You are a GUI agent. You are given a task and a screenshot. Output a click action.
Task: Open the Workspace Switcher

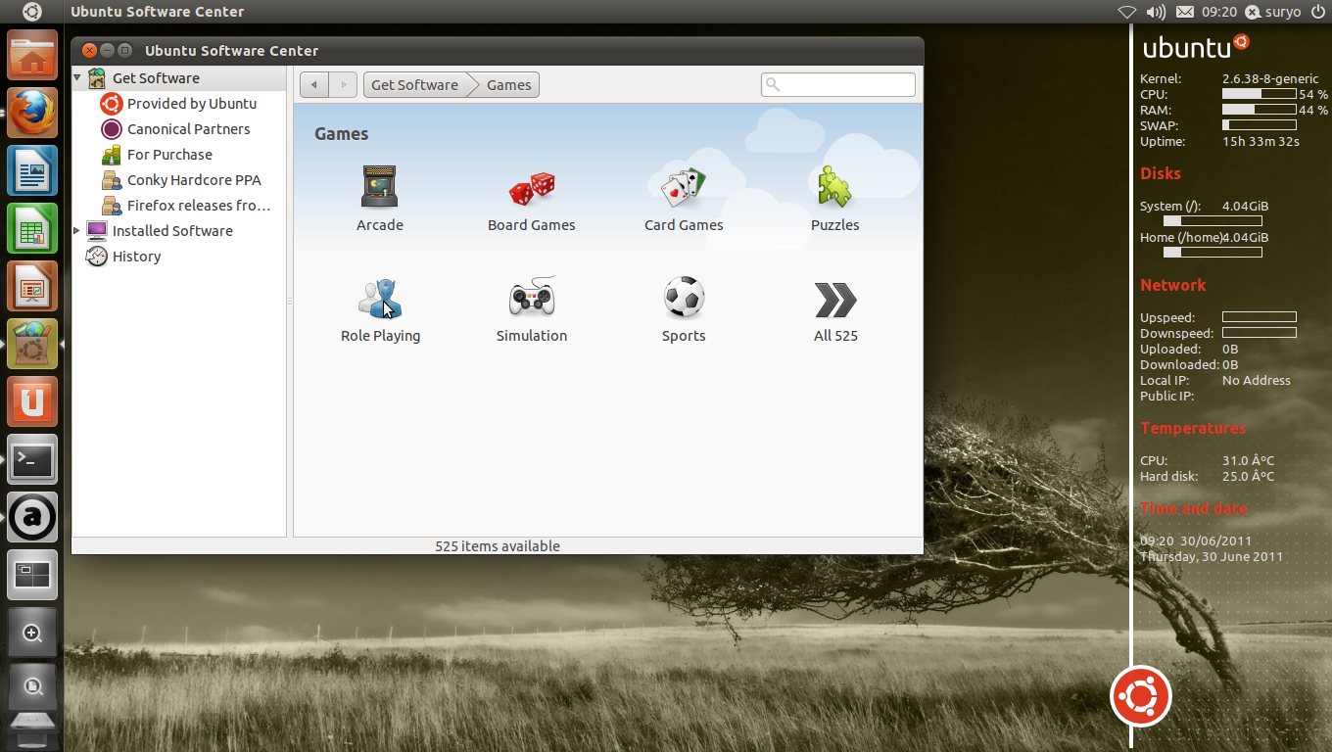coord(32,575)
